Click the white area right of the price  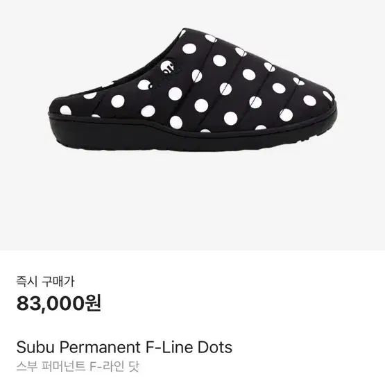tap(243, 303)
